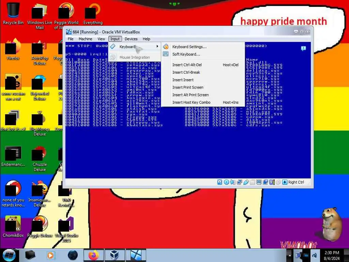The image size is (349, 262).
Task: Choose Insert Ctrl-Break
Action: (203, 72)
